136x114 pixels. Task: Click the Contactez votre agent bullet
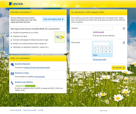20,36
